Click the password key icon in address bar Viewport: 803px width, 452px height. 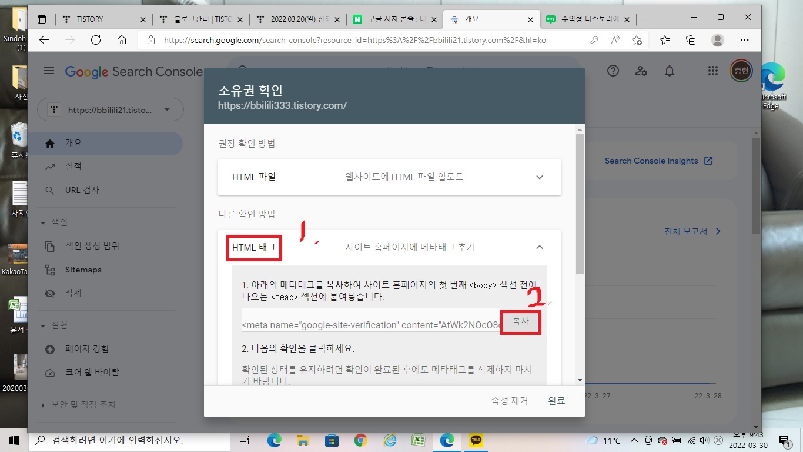(x=594, y=40)
